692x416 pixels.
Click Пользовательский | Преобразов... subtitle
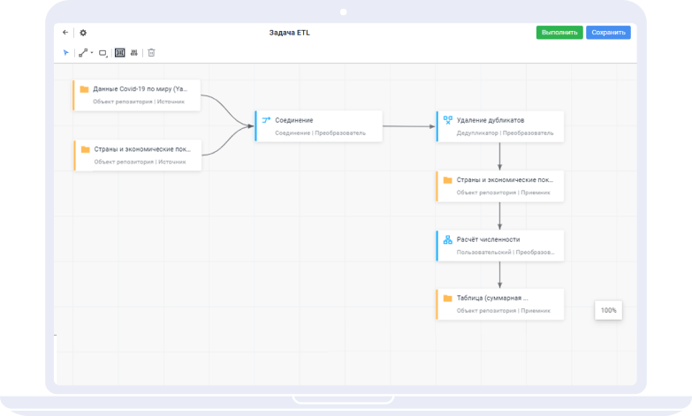pyautogui.click(x=506, y=253)
